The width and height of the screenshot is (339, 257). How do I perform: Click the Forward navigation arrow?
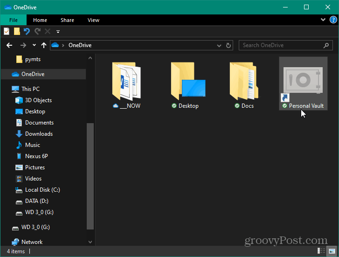coord(23,45)
